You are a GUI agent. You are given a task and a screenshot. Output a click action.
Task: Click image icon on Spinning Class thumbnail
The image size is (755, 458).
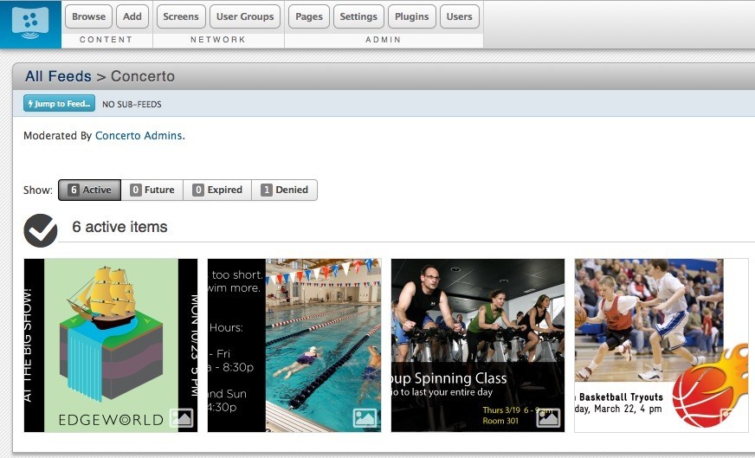point(548,417)
